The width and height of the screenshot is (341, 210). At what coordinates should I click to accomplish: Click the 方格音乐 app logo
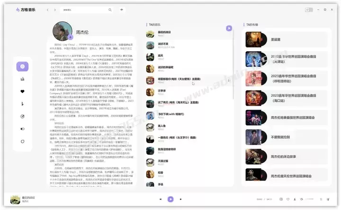click(26, 10)
